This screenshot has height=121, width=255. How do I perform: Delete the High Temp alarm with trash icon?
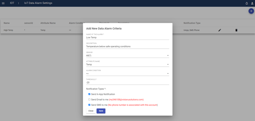236,30
